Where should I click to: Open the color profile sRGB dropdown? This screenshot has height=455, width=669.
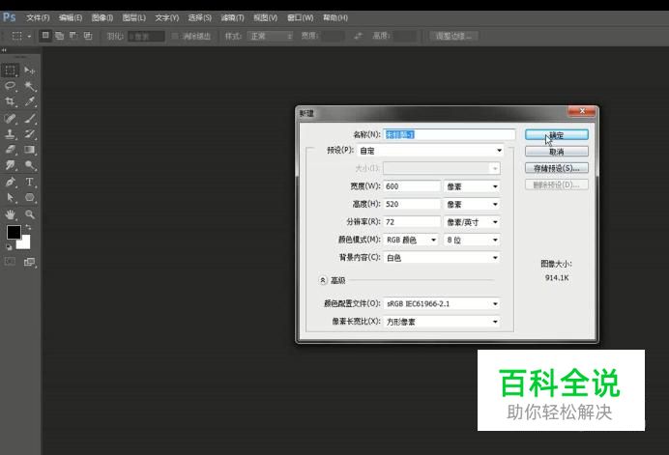(442, 303)
